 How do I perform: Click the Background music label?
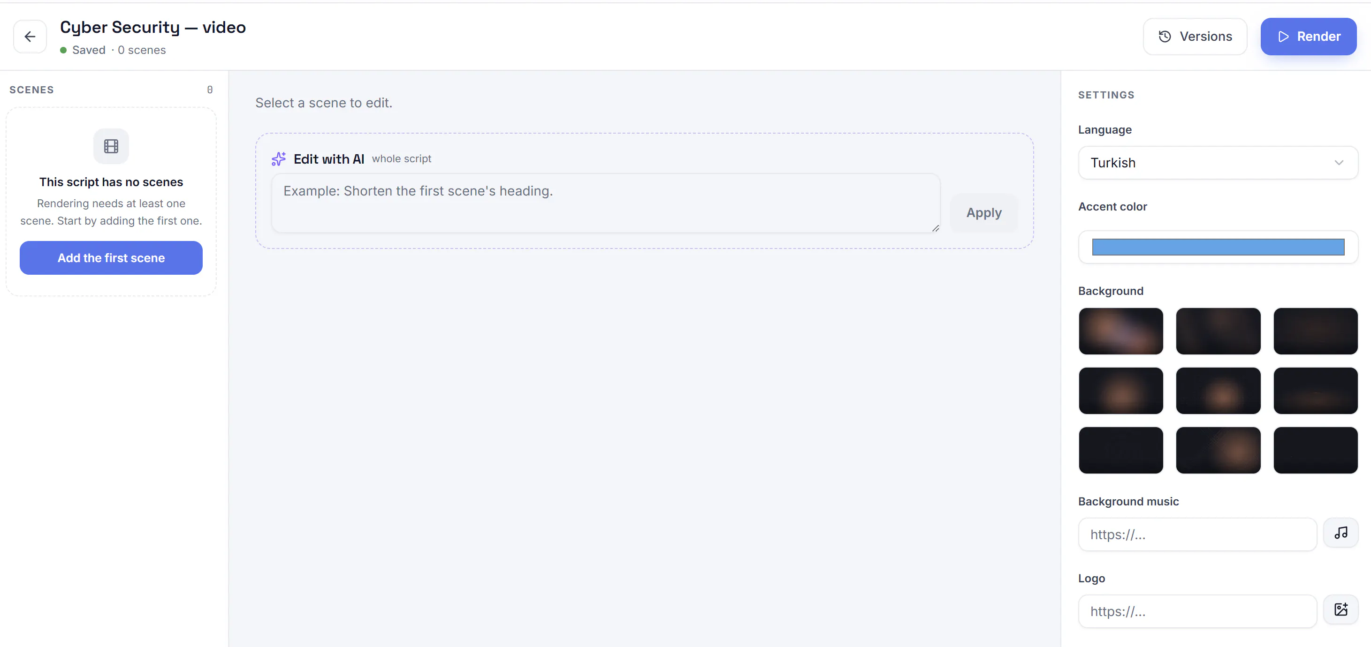click(1128, 501)
